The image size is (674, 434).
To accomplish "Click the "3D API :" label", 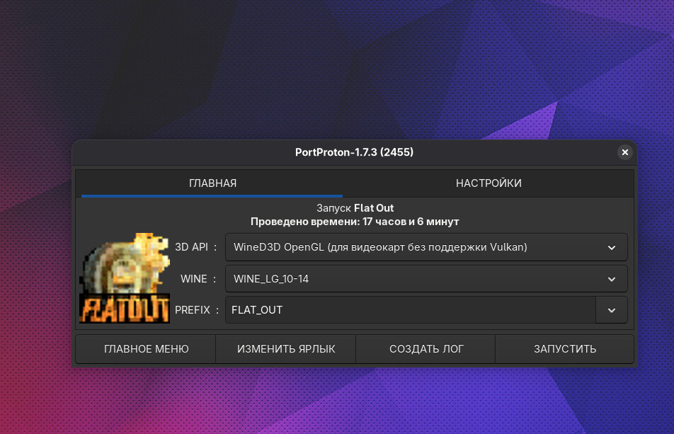I will [x=196, y=247].
